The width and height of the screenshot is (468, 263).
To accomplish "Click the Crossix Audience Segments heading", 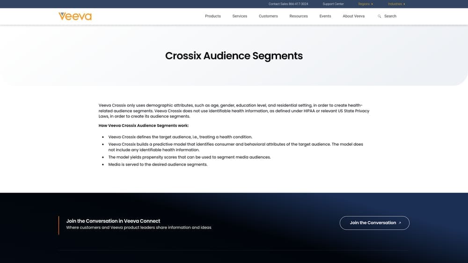I will point(234,56).
